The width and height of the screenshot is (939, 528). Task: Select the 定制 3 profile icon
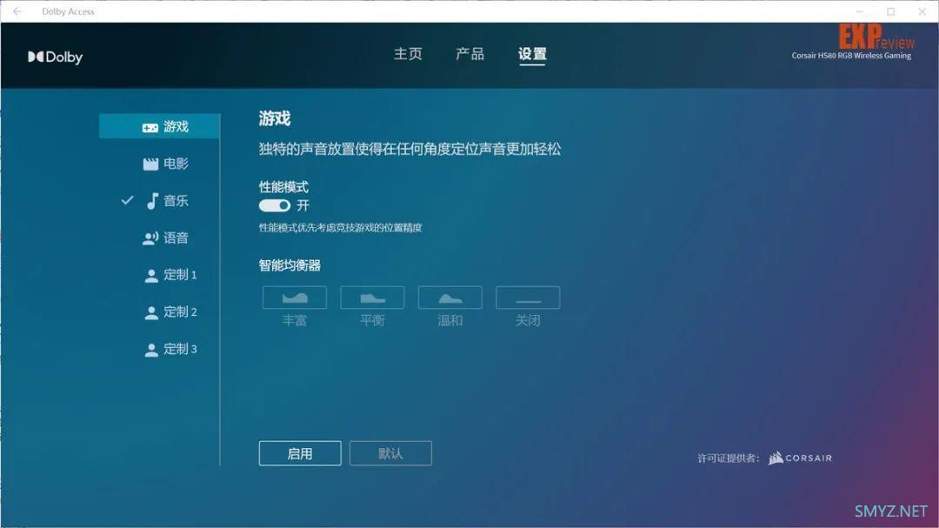[151, 350]
